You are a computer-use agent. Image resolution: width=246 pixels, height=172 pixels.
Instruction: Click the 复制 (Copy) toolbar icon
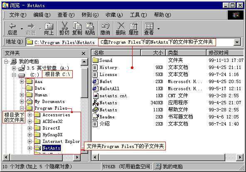point(77,26)
